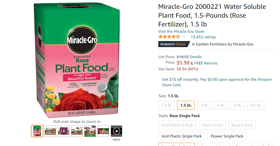Open the fifth thumbnail with garden products

coord(90,131)
